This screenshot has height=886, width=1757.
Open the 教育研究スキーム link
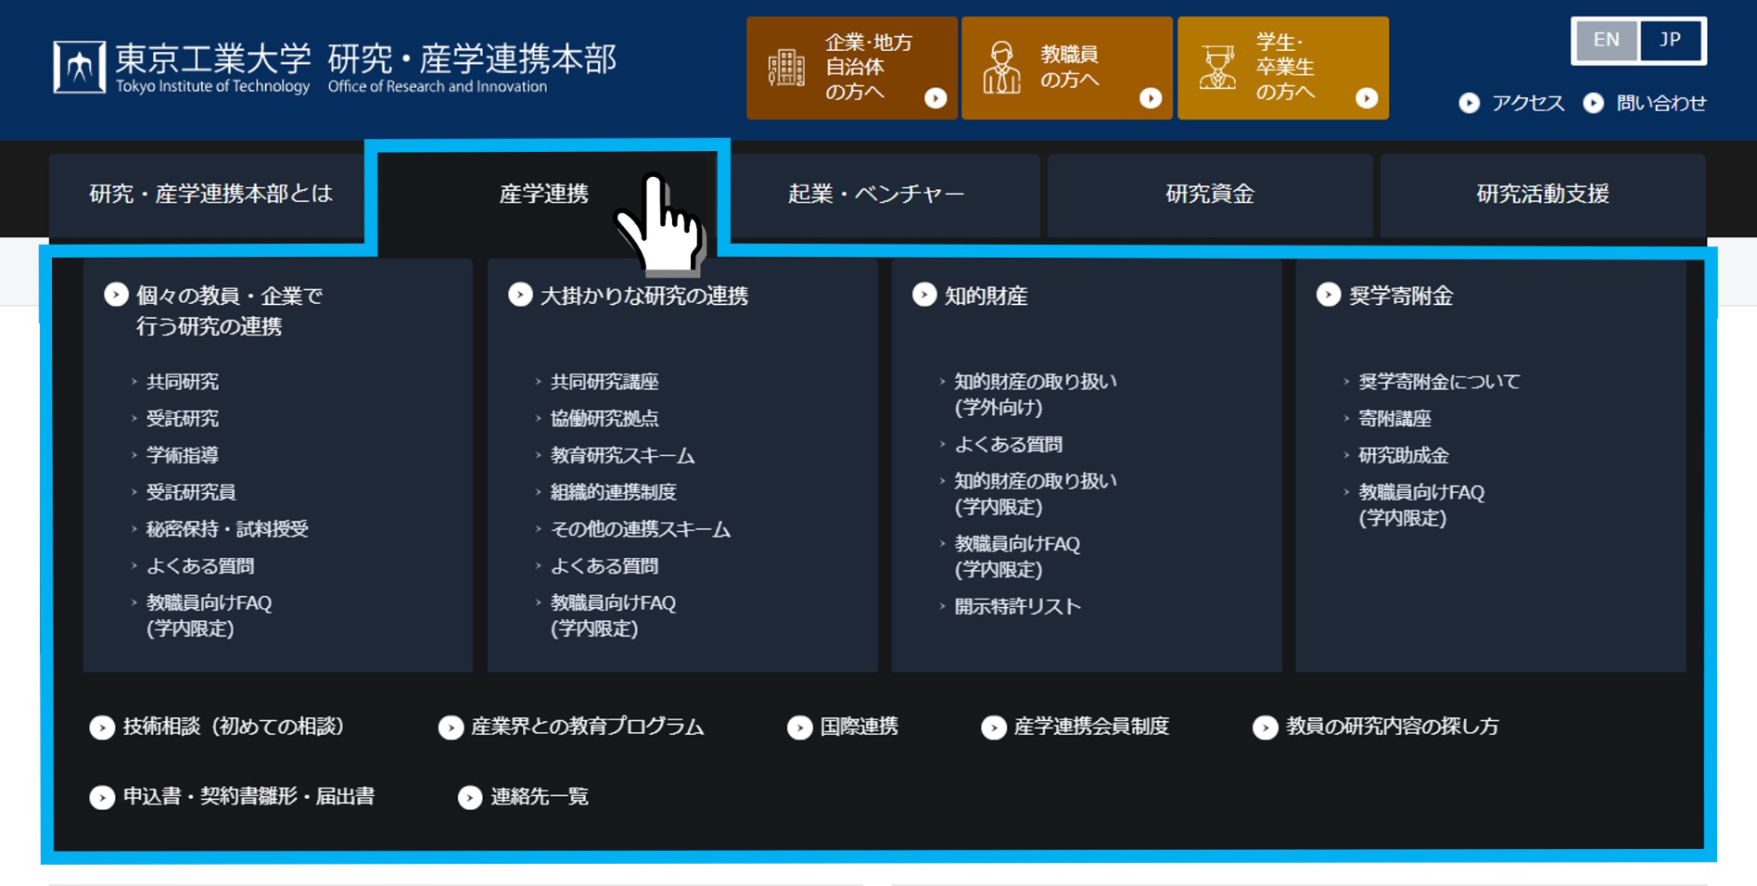[x=622, y=455]
